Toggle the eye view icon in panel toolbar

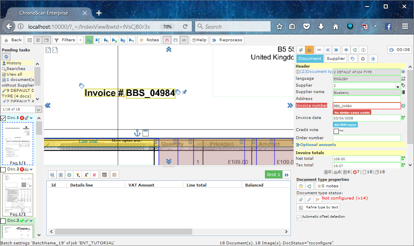(x=346, y=50)
